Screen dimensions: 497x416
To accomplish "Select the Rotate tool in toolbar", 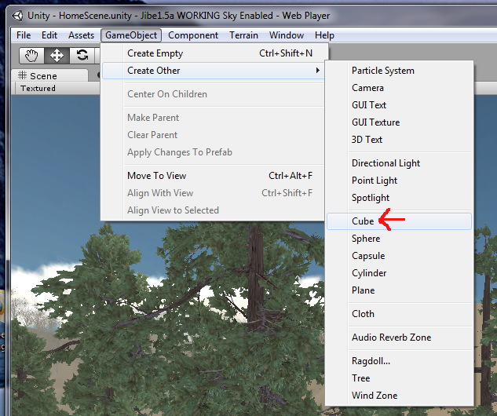I will [x=82, y=55].
